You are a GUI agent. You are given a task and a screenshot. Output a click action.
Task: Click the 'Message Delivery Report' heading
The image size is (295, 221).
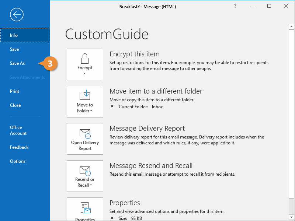(x=147, y=129)
